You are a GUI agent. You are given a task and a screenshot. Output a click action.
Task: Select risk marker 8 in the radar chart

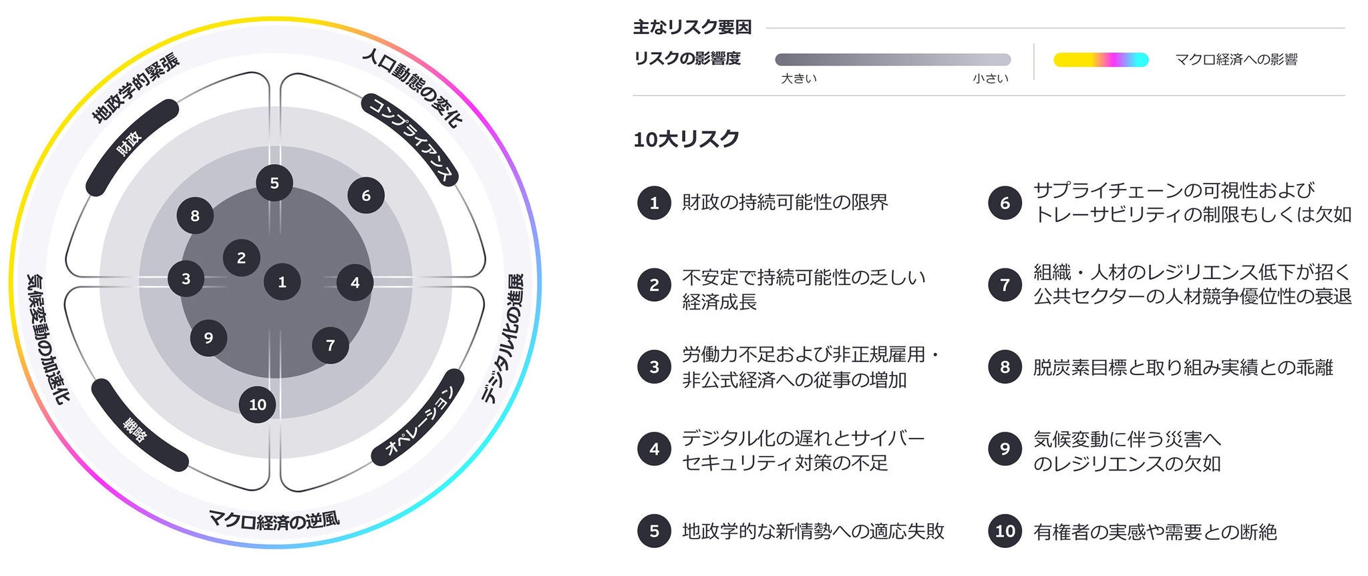tap(195, 216)
